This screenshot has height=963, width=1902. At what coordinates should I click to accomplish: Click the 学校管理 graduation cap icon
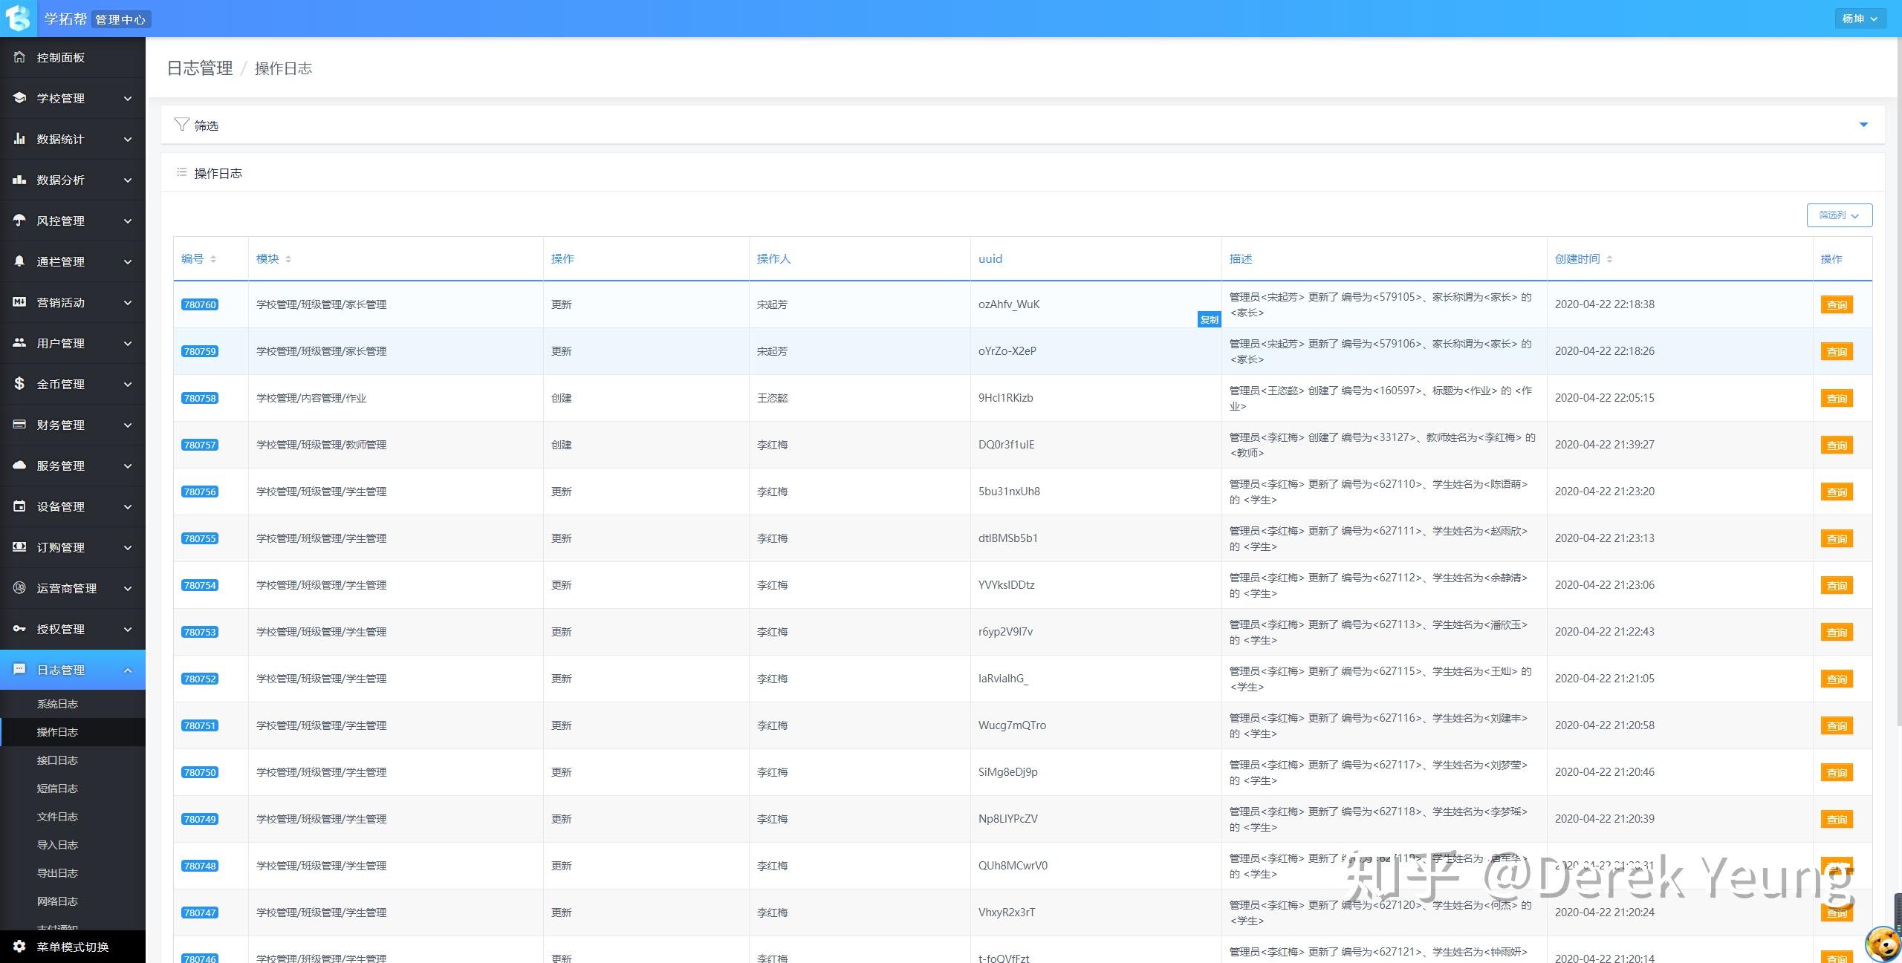pyautogui.click(x=19, y=98)
